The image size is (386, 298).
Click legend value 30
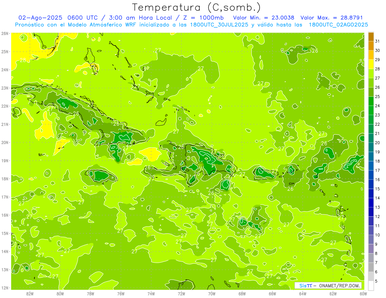377,50
